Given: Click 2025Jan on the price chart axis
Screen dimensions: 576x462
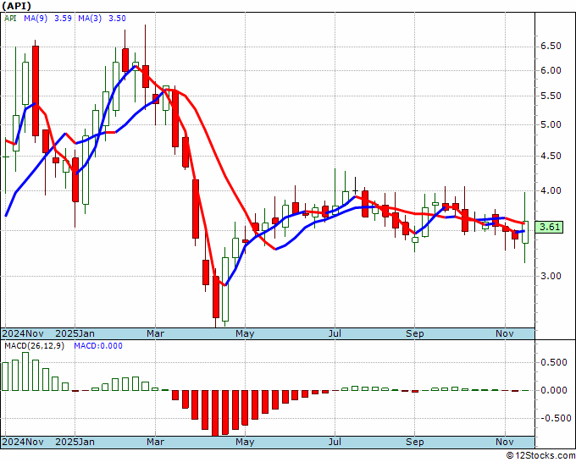Looking at the screenshot, I should coord(75,333).
